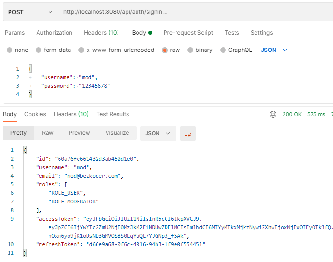This screenshot has height=262, width=333.
Task: Click the email value mod@bezkoder.com
Action: (92, 176)
